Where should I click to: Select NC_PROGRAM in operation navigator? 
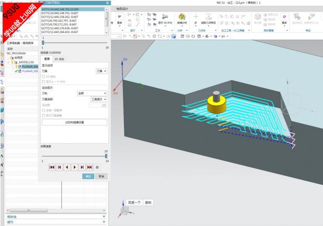pyautogui.click(x=16, y=53)
